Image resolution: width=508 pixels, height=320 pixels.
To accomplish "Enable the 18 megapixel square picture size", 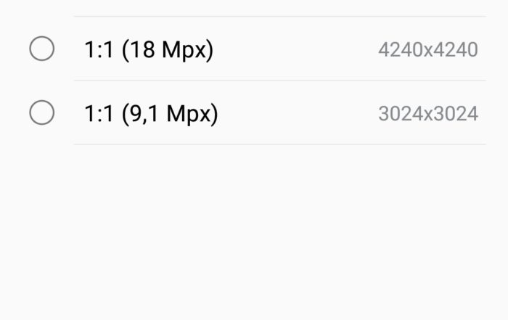I will click(x=254, y=49).
